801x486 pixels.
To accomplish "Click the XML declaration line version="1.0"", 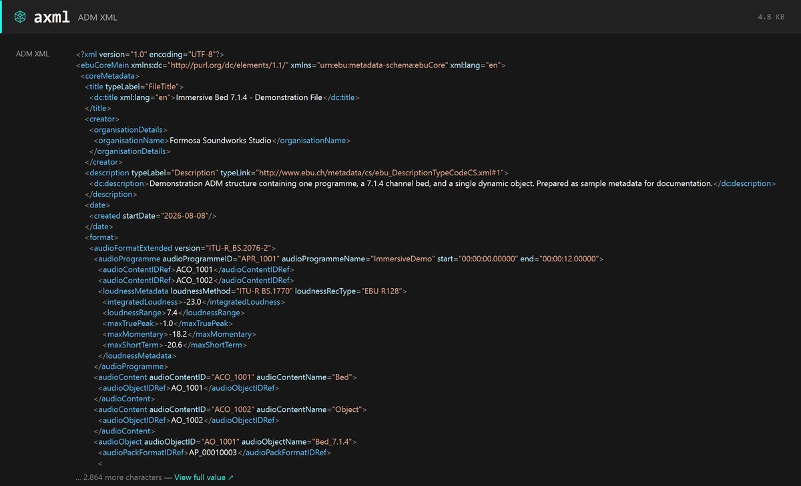I will tap(150, 54).
